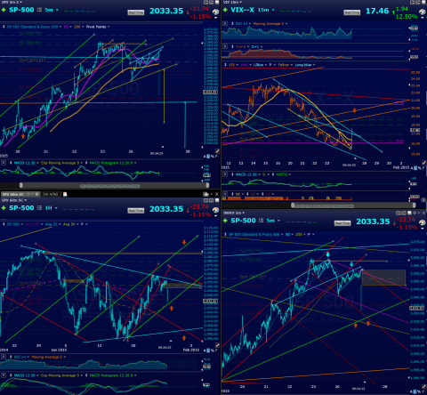Open the Avg 200 dropdown in the 1H chart

point(42,224)
